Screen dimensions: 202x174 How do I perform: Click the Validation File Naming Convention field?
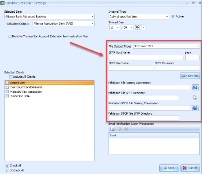[150, 87]
